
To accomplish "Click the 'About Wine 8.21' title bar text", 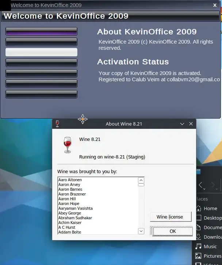I will click(124, 124).
